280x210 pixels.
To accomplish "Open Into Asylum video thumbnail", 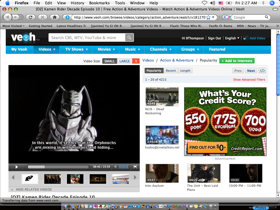I will point(162,173).
